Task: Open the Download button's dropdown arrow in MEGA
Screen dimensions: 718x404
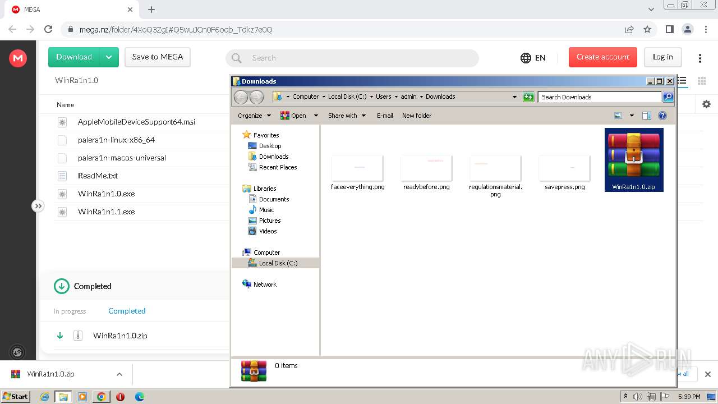Action: pos(109,57)
